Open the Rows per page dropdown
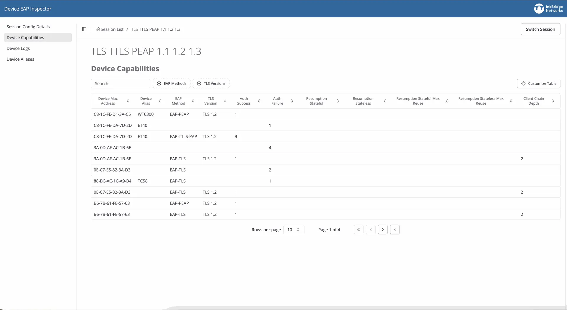The image size is (567, 310). 294,229
